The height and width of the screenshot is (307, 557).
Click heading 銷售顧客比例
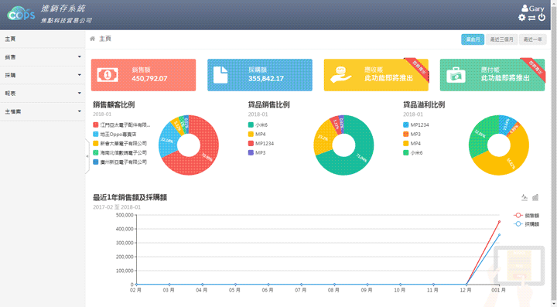coord(114,104)
